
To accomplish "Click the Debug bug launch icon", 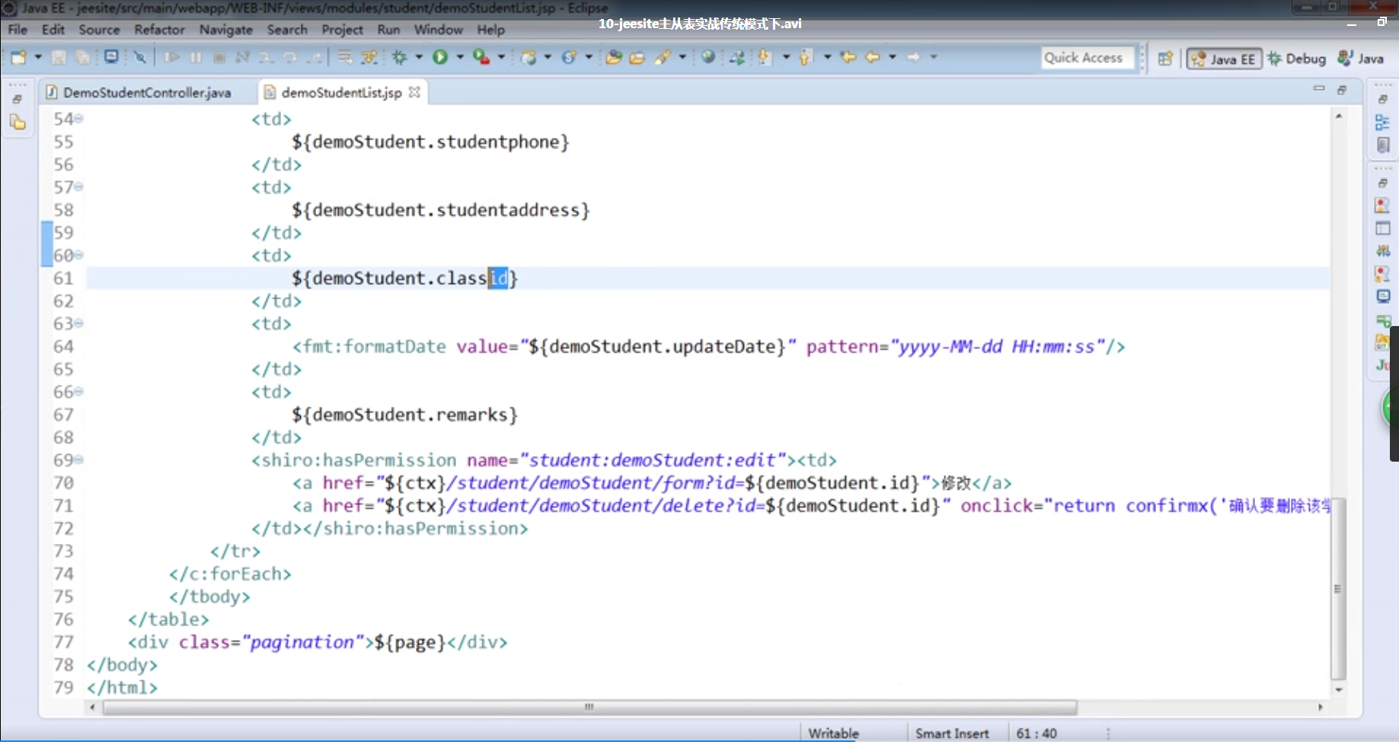I will coord(400,57).
